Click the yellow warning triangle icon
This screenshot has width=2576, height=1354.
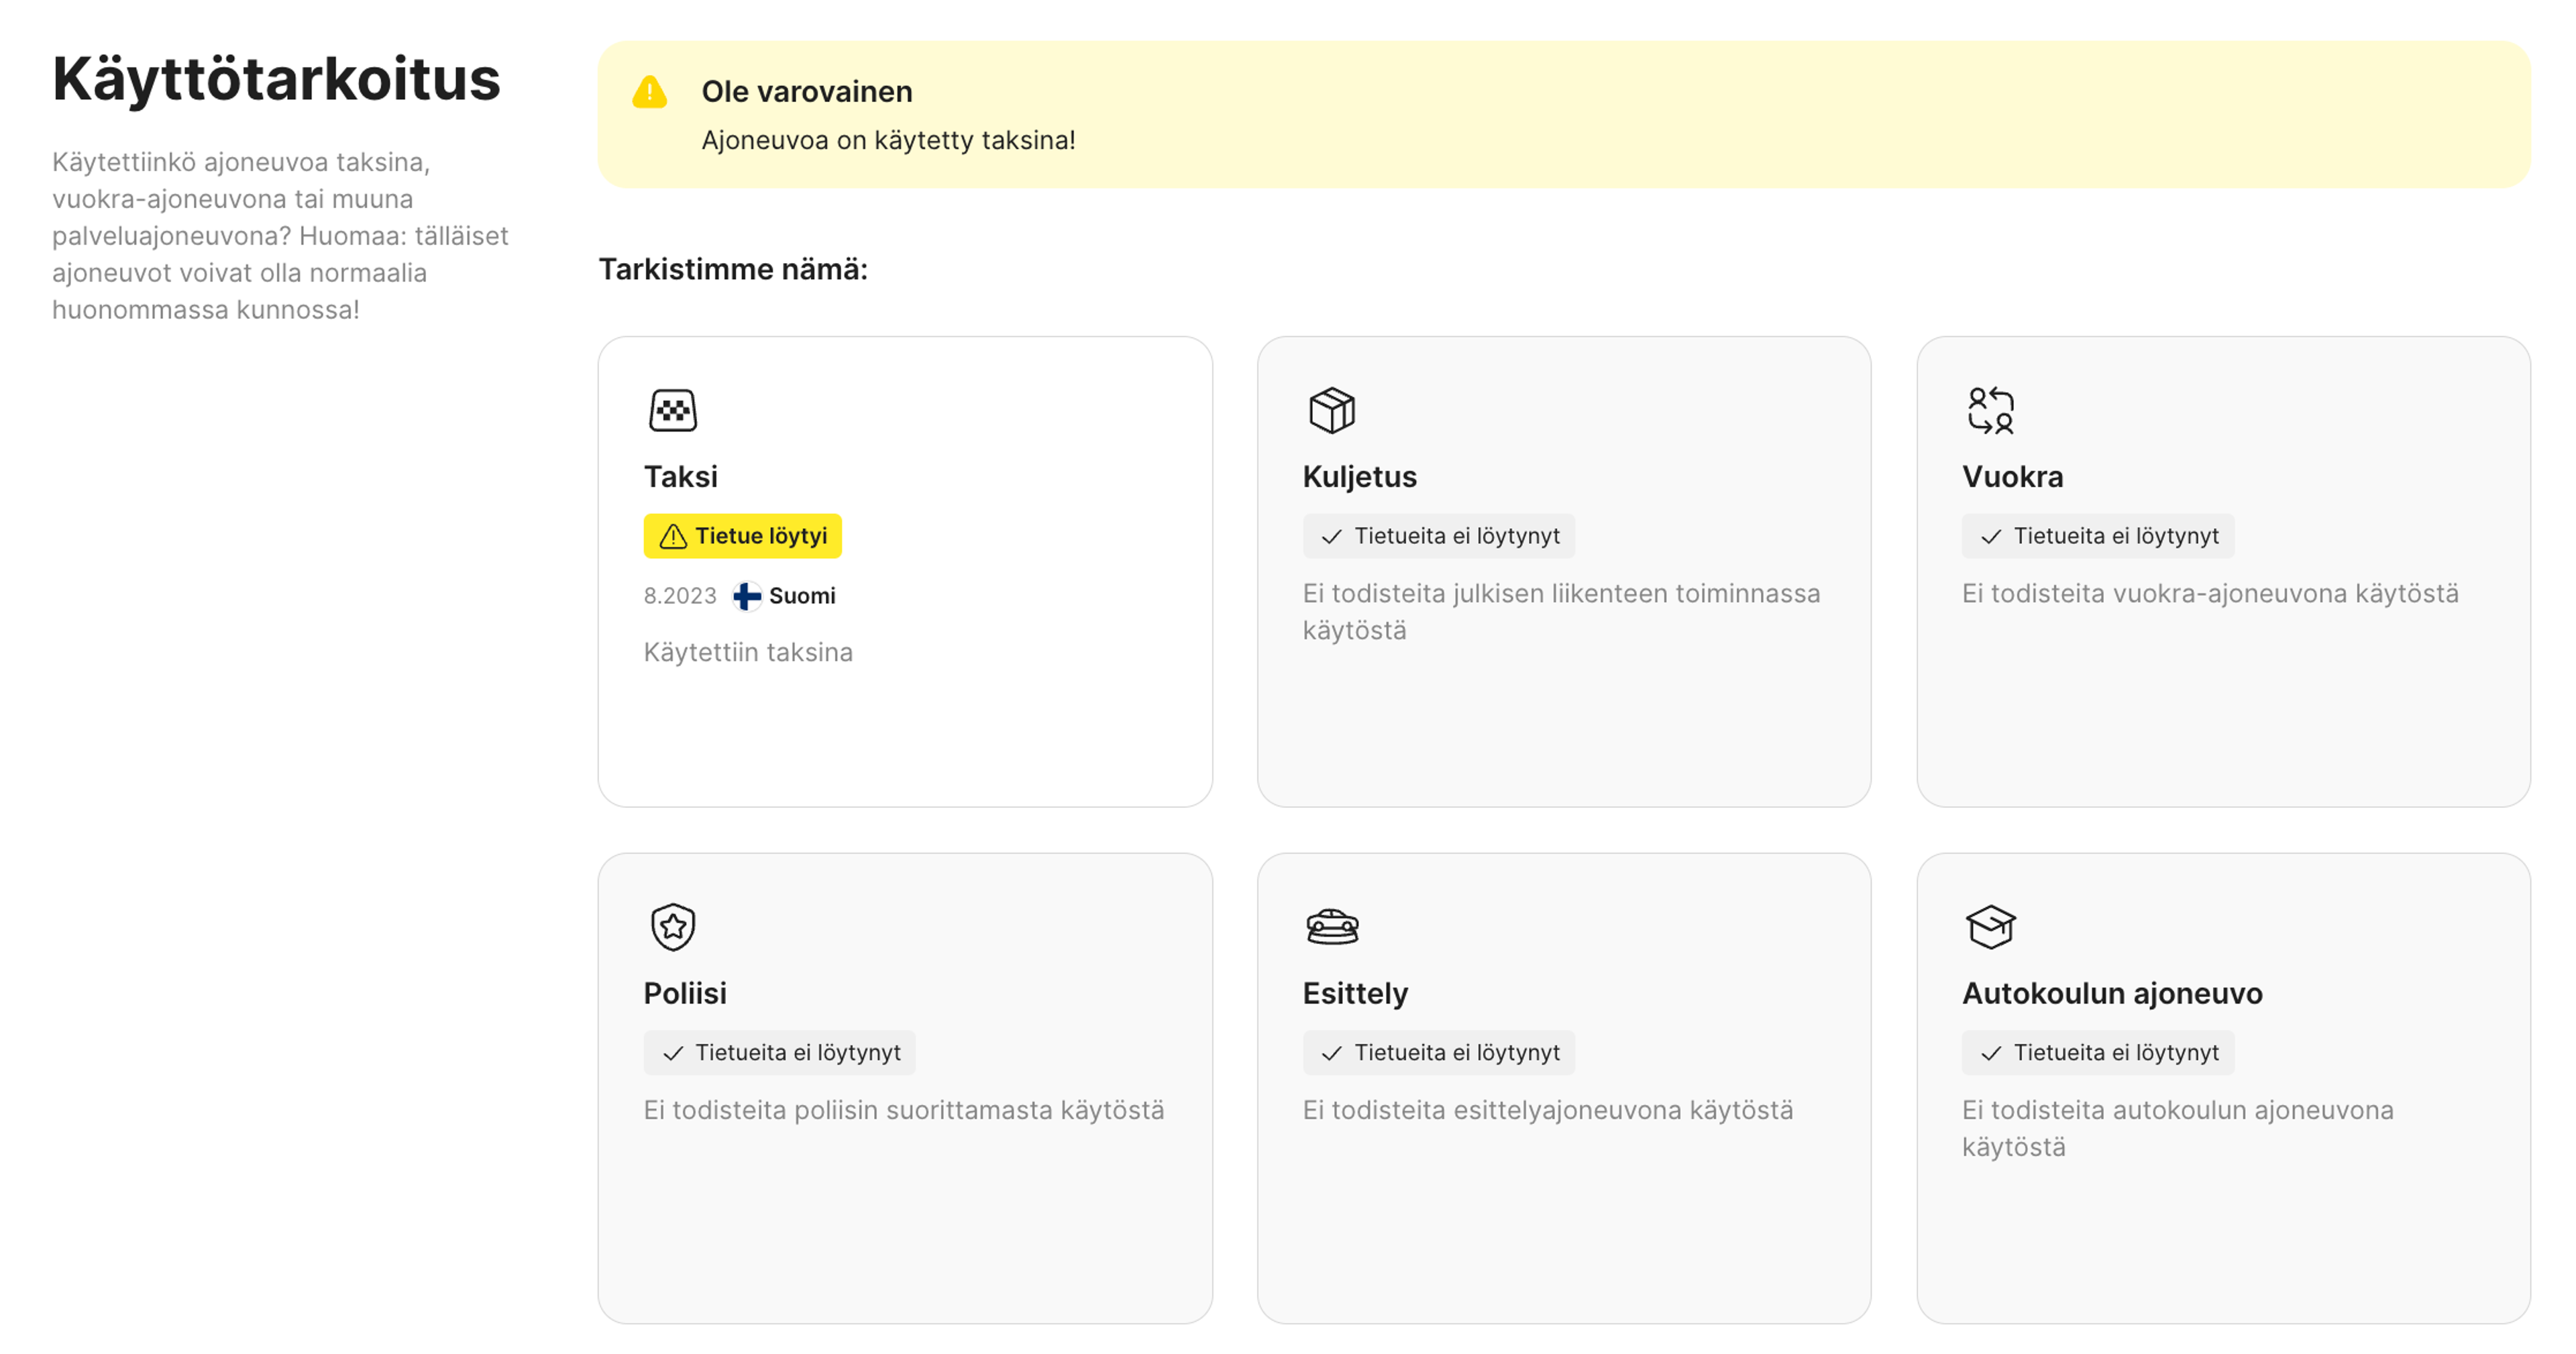pos(649,92)
